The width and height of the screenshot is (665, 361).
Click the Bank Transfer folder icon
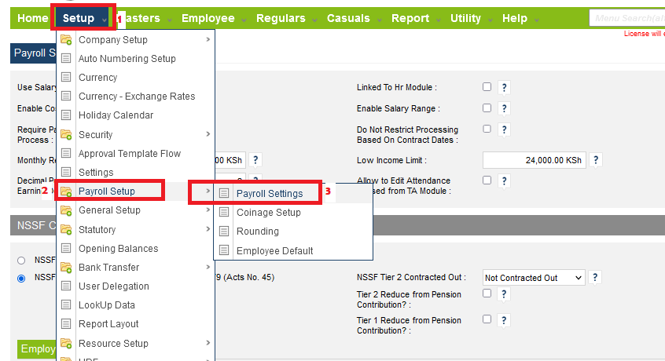tap(67, 268)
